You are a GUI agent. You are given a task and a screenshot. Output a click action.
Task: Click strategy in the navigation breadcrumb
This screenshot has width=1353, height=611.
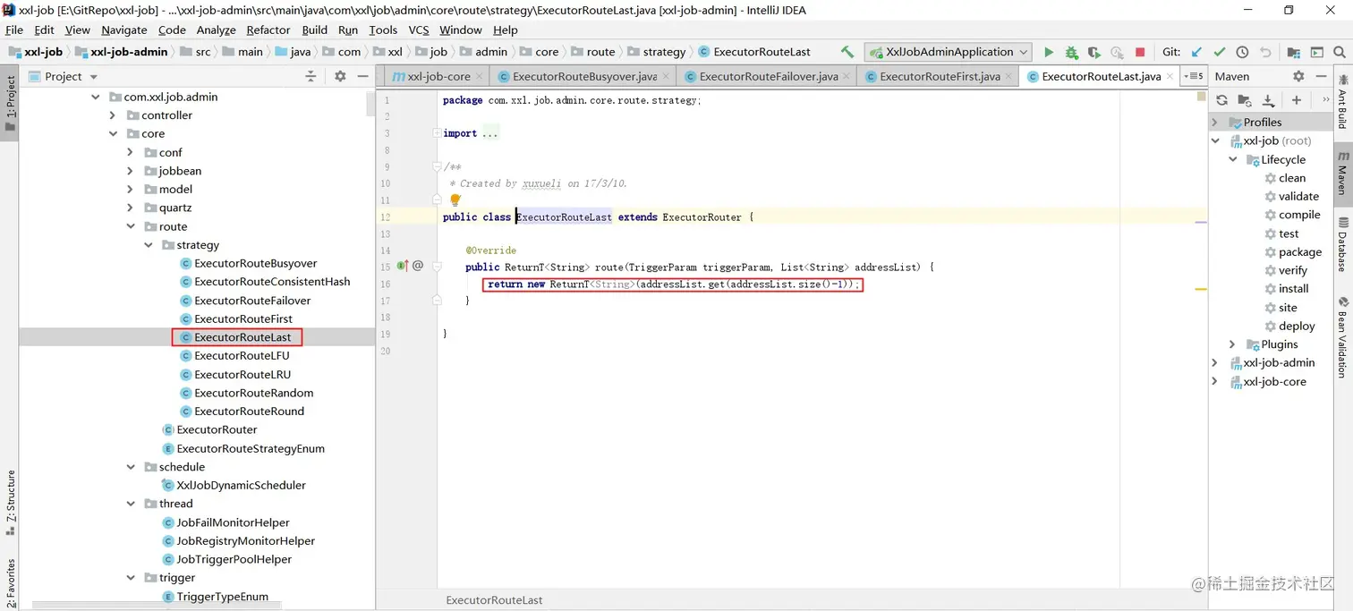pyautogui.click(x=657, y=52)
